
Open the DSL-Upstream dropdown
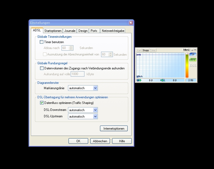point(95,117)
